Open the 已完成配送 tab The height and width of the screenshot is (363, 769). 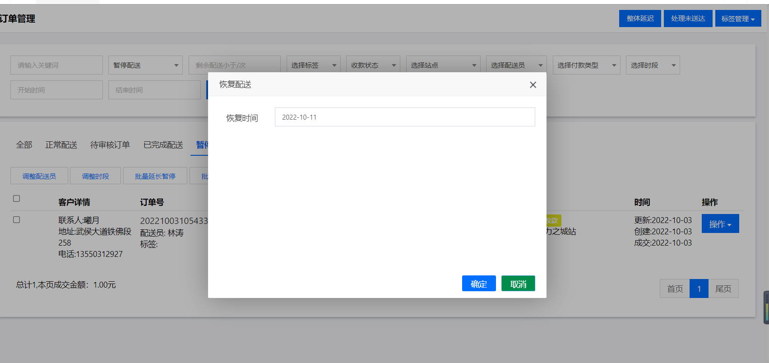click(163, 145)
